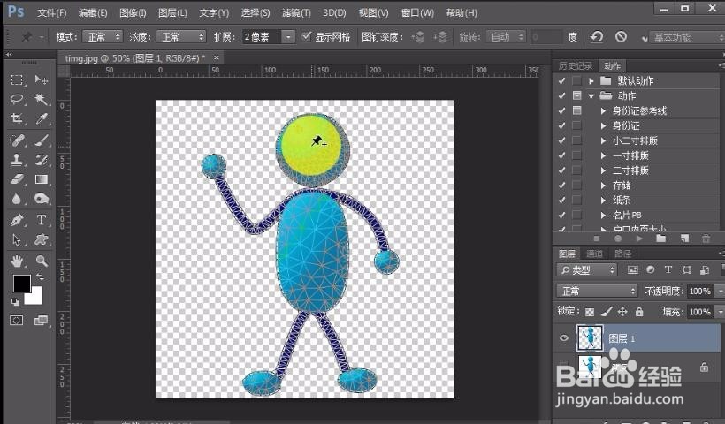
Task: Select the Spot Healing Brush tool
Action: click(17, 140)
